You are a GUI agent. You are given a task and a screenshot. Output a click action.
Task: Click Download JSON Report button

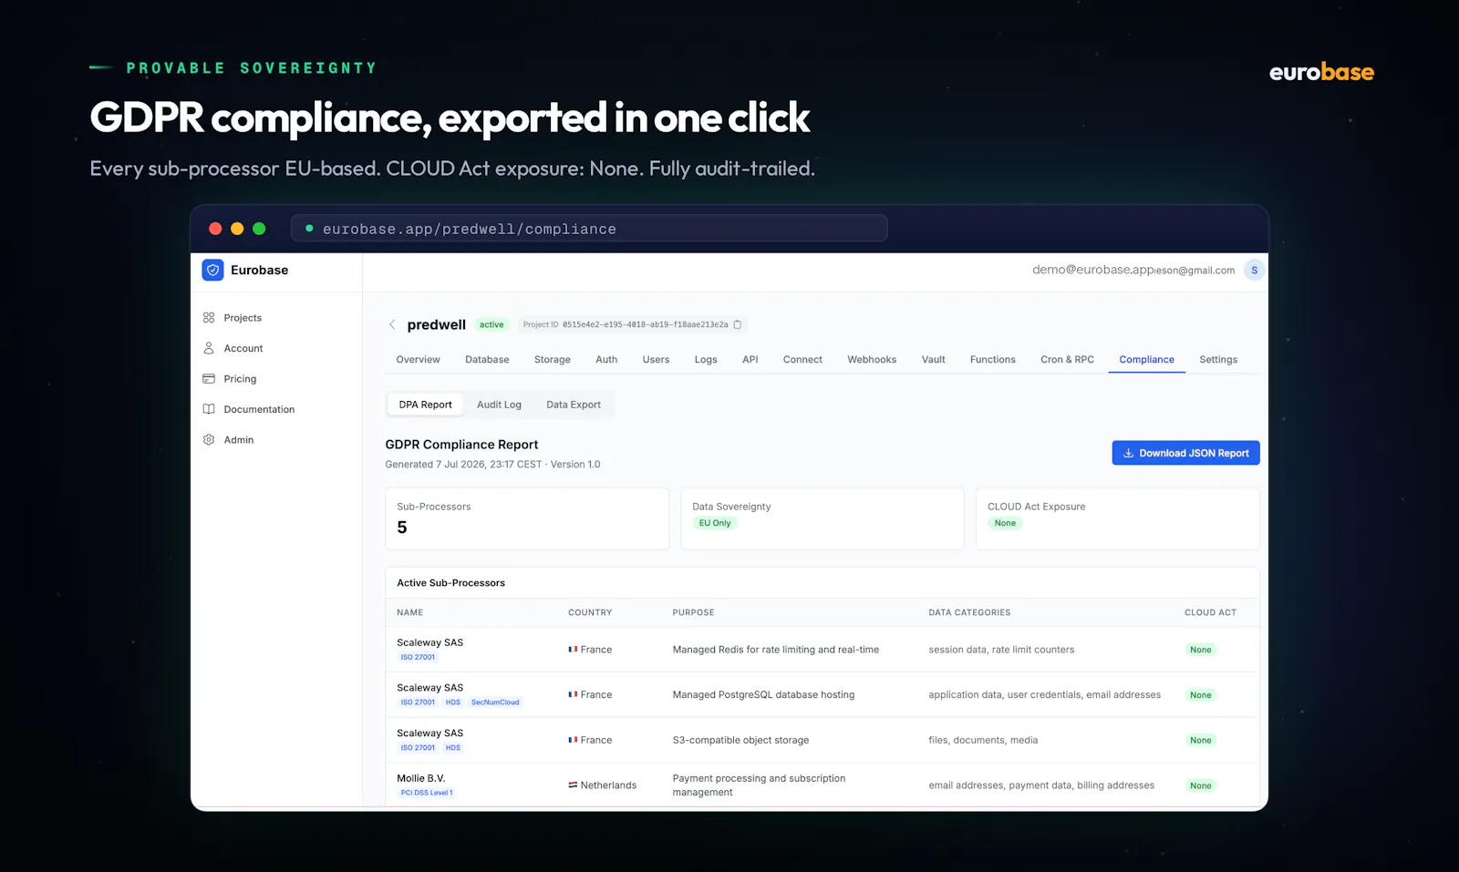(x=1185, y=453)
